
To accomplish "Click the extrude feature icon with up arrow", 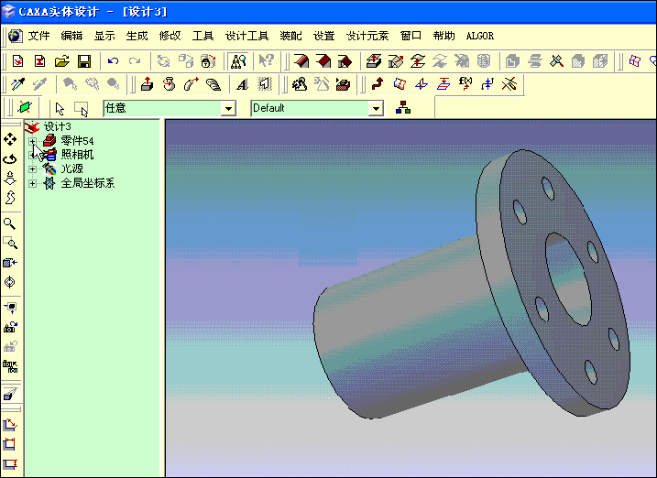I will pos(148,84).
